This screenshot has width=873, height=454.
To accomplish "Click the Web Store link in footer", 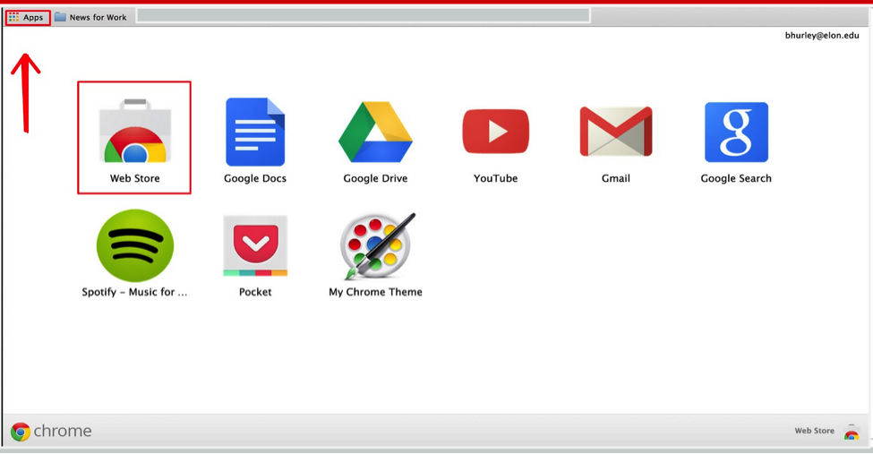I will pyautogui.click(x=814, y=431).
